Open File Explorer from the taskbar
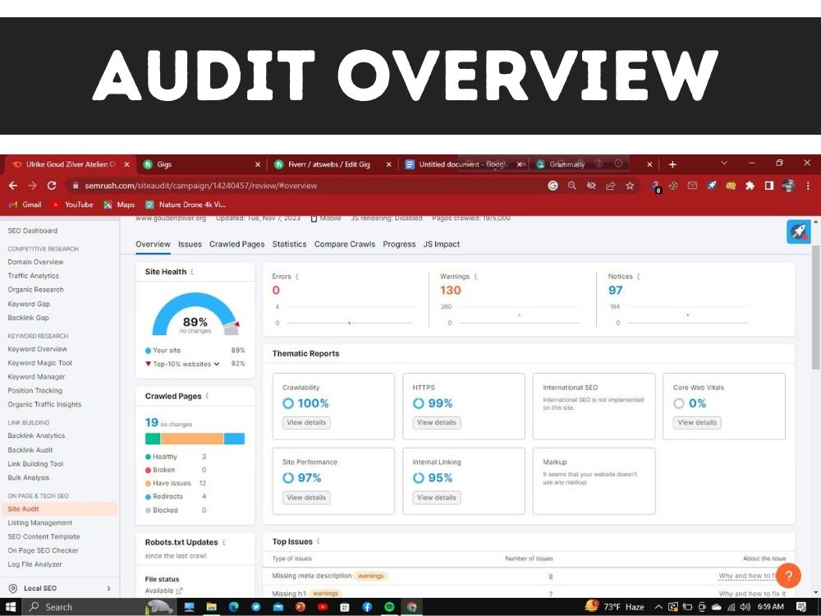Image resolution: width=821 pixels, height=616 pixels. pos(212,607)
